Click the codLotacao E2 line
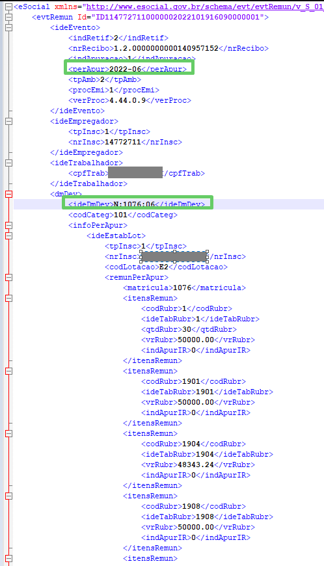This screenshot has width=324, height=566. pyautogui.click(x=167, y=267)
